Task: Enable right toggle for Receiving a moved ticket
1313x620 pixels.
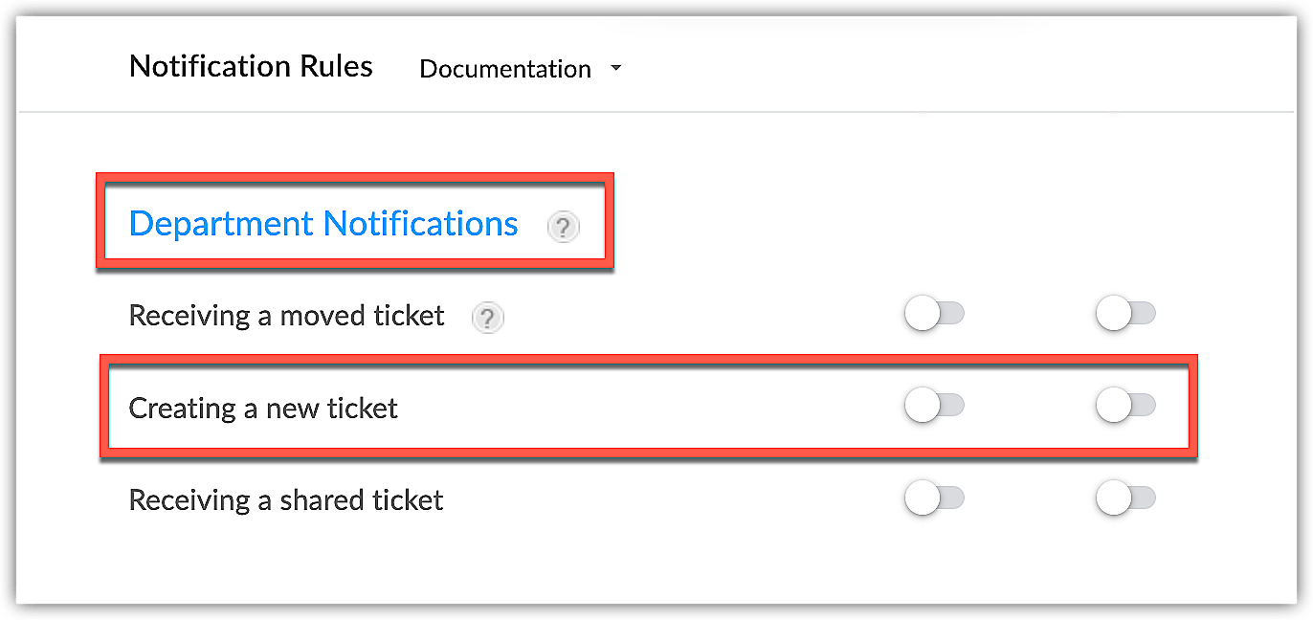Action: 1125,314
